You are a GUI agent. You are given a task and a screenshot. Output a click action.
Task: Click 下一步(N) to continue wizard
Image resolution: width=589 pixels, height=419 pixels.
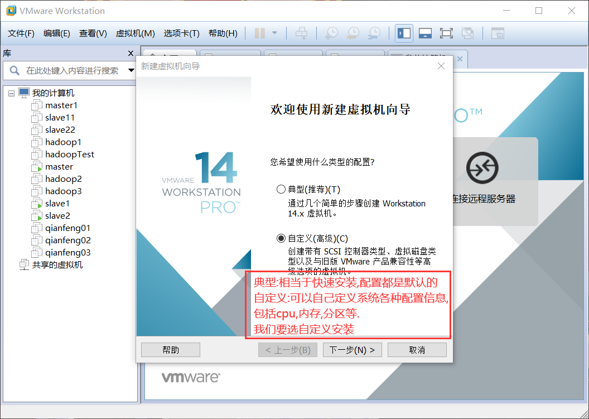tap(353, 350)
